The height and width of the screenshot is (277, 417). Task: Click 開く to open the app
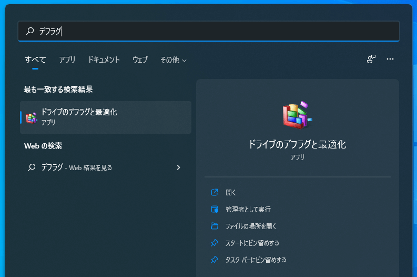[x=231, y=192]
